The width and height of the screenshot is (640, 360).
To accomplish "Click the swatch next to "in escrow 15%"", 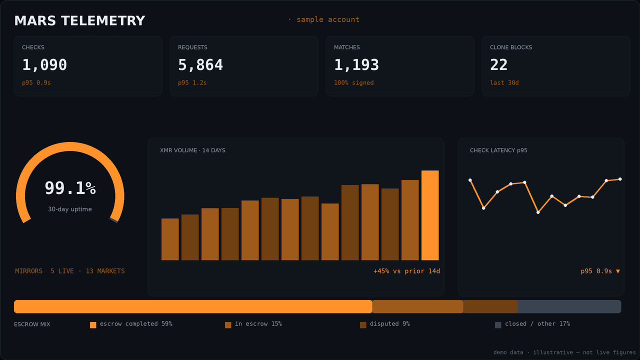I will click(228, 325).
